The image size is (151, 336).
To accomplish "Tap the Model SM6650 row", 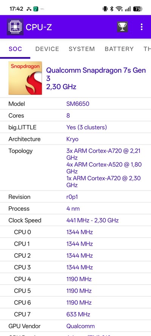I will (x=75, y=104).
